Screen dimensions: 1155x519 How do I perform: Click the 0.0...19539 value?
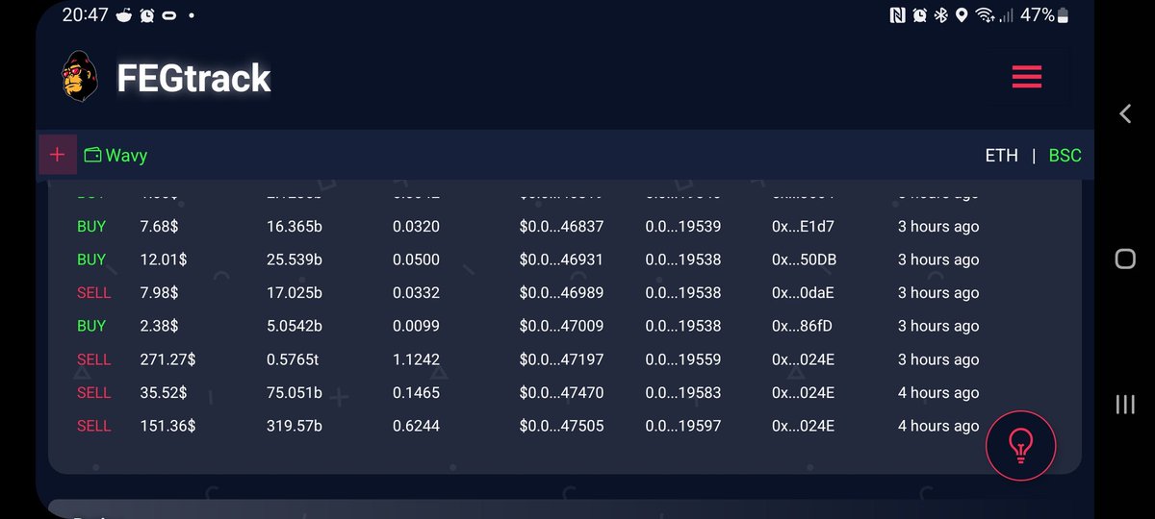point(683,227)
